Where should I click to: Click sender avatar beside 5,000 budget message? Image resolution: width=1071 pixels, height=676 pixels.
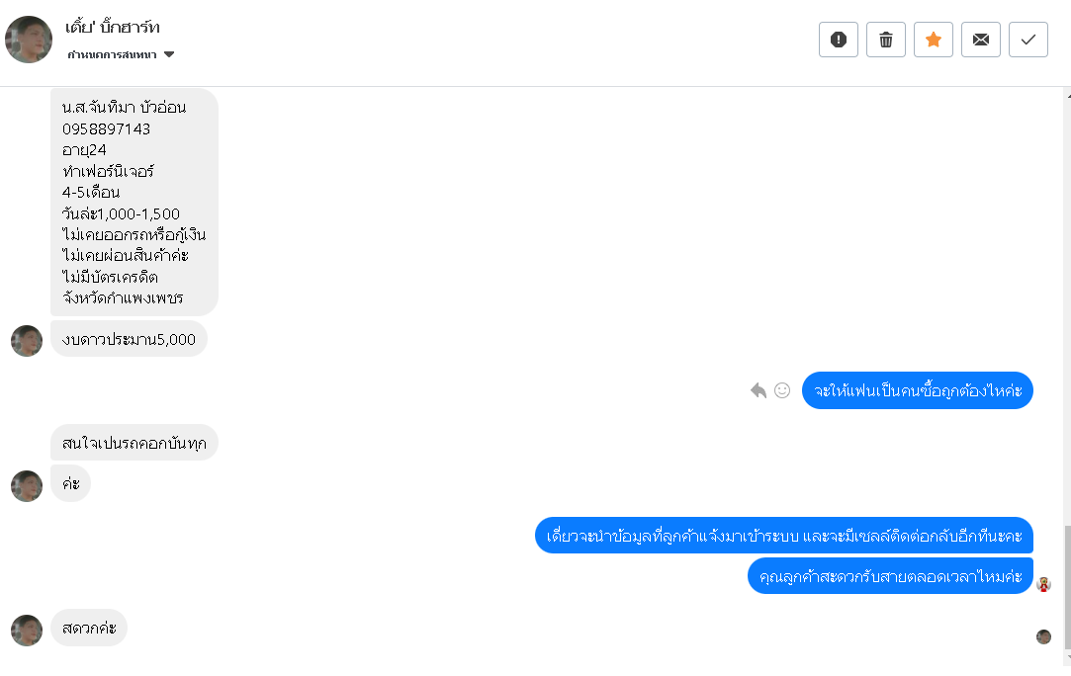click(27, 340)
